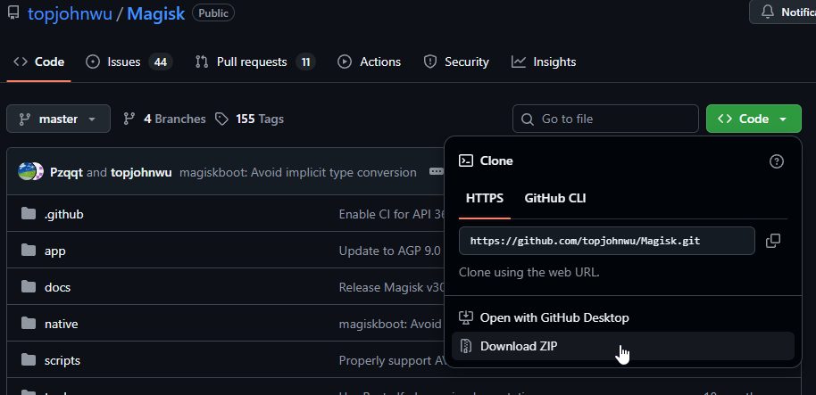Open the Pzqqt author link
This screenshot has height=395, width=816.
[66, 173]
